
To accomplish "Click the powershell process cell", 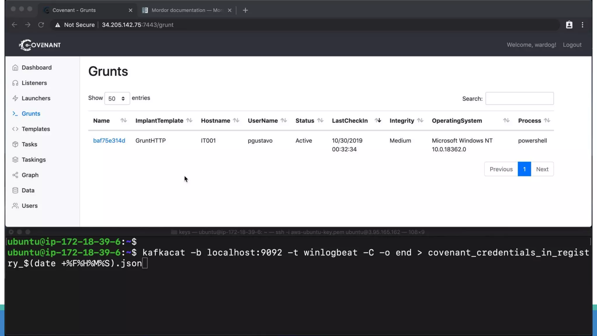I will click(532, 141).
